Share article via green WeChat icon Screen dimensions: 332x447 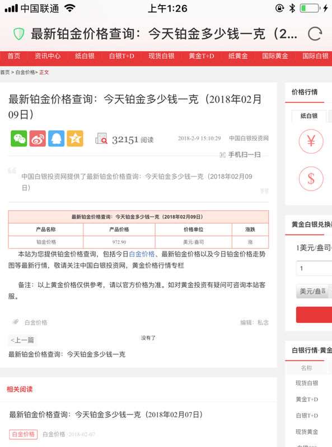19,139
